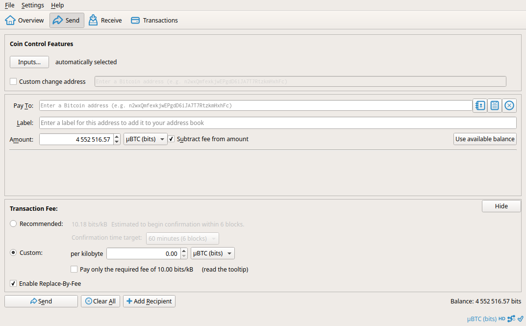This screenshot has height=326, width=526.
Task: Click the per kilobyte fee field
Action: click(x=144, y=253)
